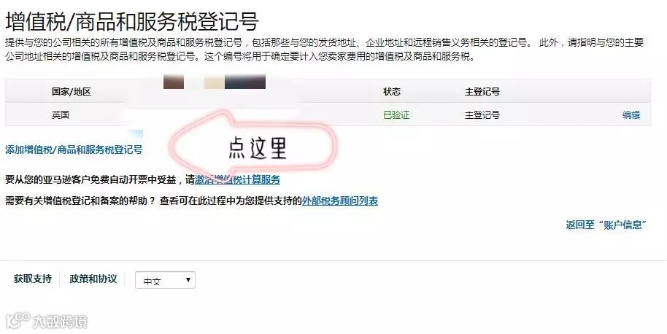Click the 大数跨境 watermark logo
Screen dimensions: 667x334
[47, 321]
